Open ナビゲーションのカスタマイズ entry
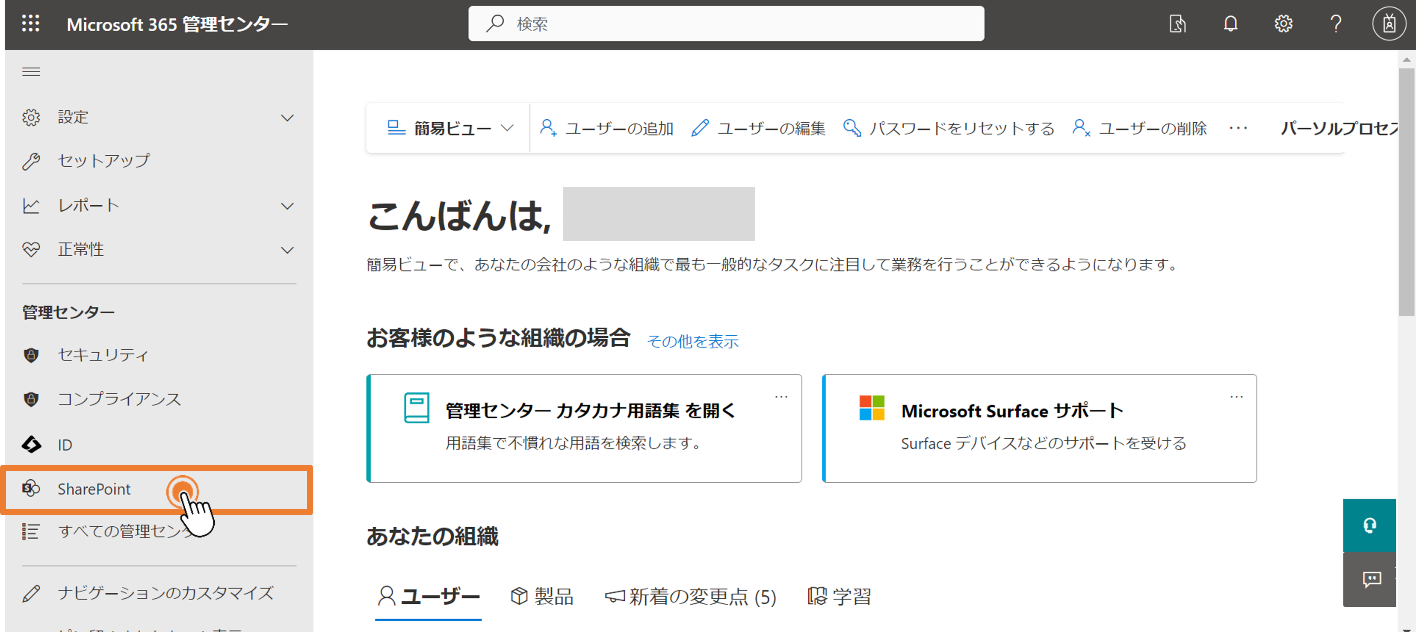 point(159,594)
